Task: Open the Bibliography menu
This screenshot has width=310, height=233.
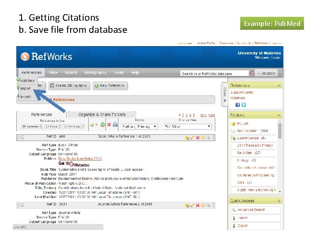Action: tap(96, 72)
